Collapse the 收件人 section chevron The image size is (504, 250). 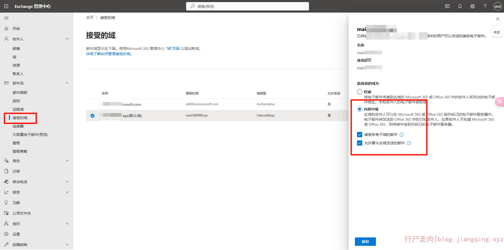coord(67,39)
